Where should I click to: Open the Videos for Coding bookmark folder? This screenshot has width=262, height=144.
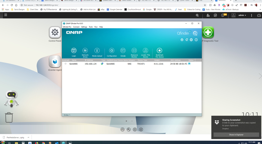192,10
